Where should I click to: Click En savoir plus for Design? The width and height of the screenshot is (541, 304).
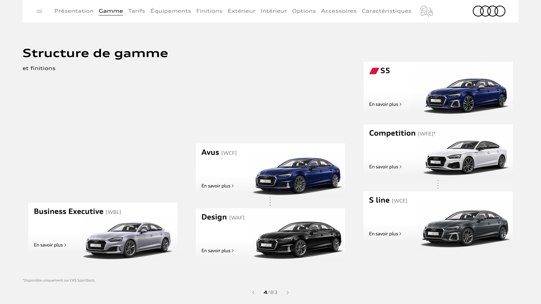tap(218, 251)
